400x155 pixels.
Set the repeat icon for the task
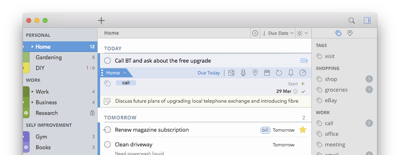click(279, 73)
